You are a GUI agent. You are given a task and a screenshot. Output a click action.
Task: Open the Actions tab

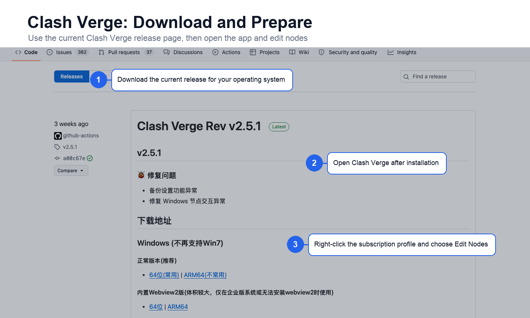coord(226,52)
